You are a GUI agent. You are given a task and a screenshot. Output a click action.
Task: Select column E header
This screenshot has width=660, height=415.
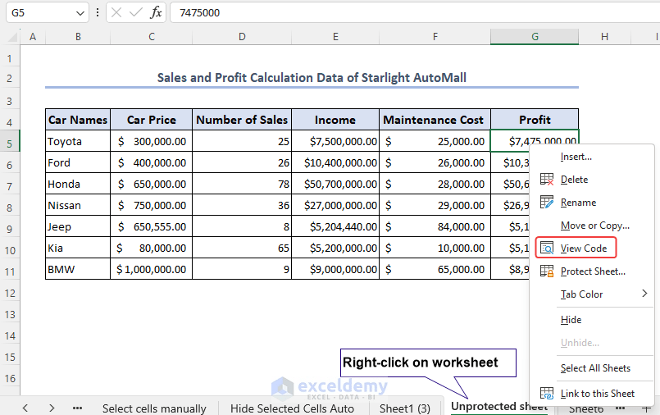coord(335,37)
